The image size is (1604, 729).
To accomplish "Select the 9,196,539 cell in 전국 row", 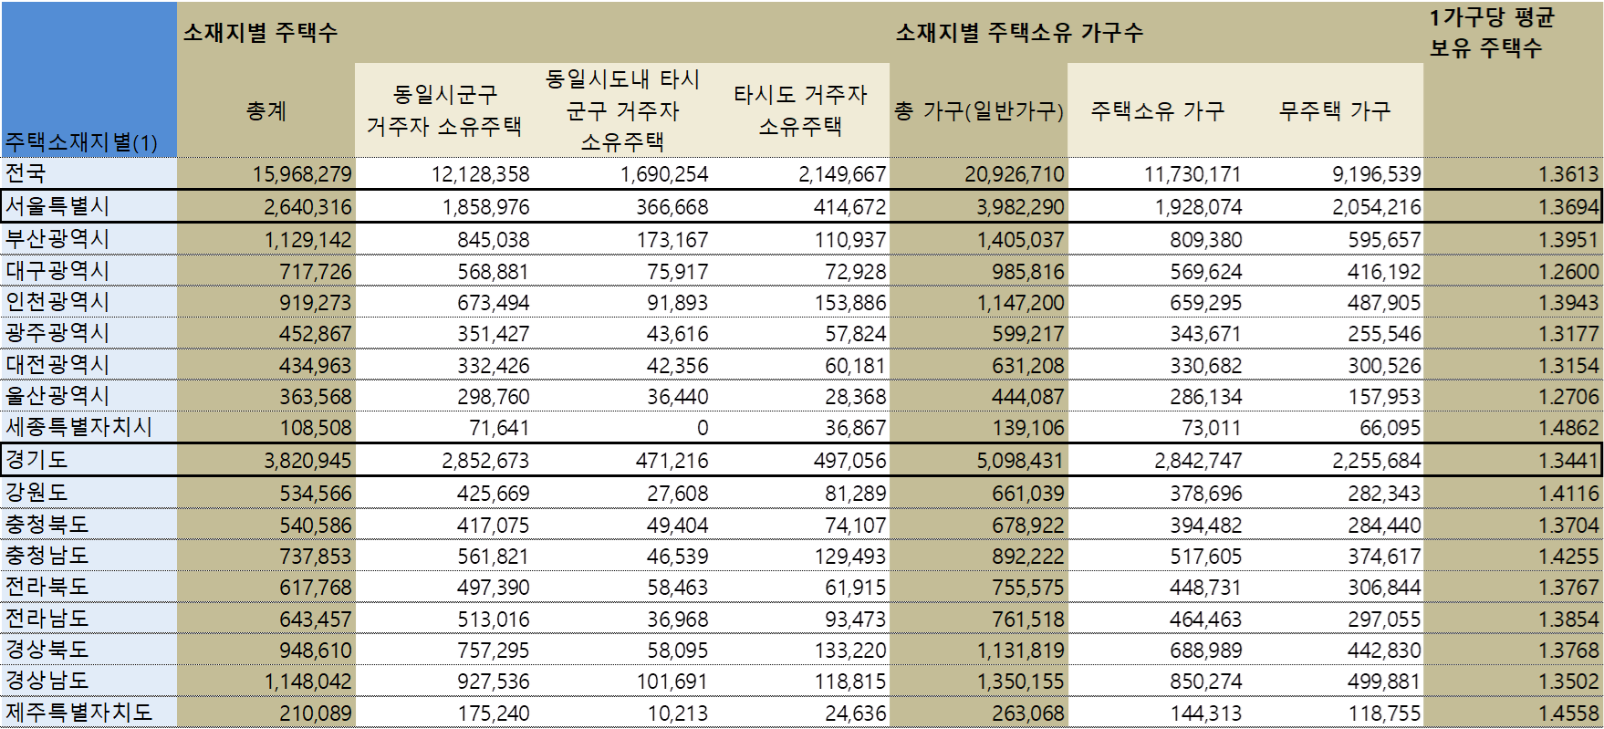I will tap(1334, 173).
